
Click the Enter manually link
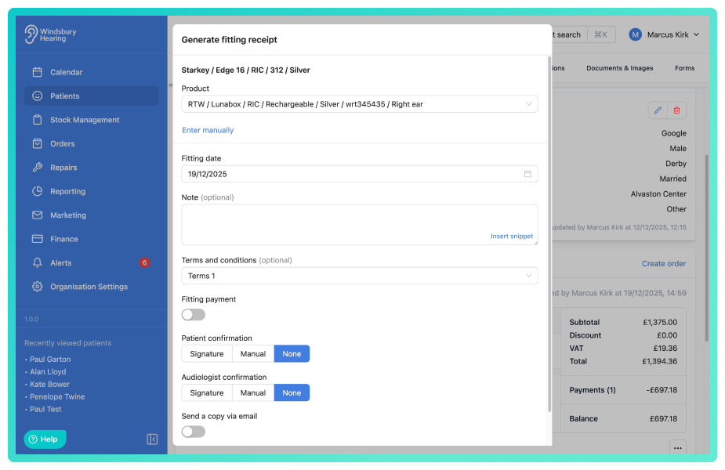coord(208,130)
